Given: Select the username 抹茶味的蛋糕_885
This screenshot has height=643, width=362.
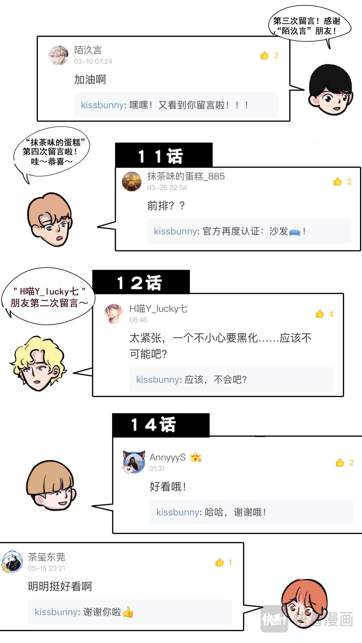Looking at the screenshot, I should coord(186,176).
